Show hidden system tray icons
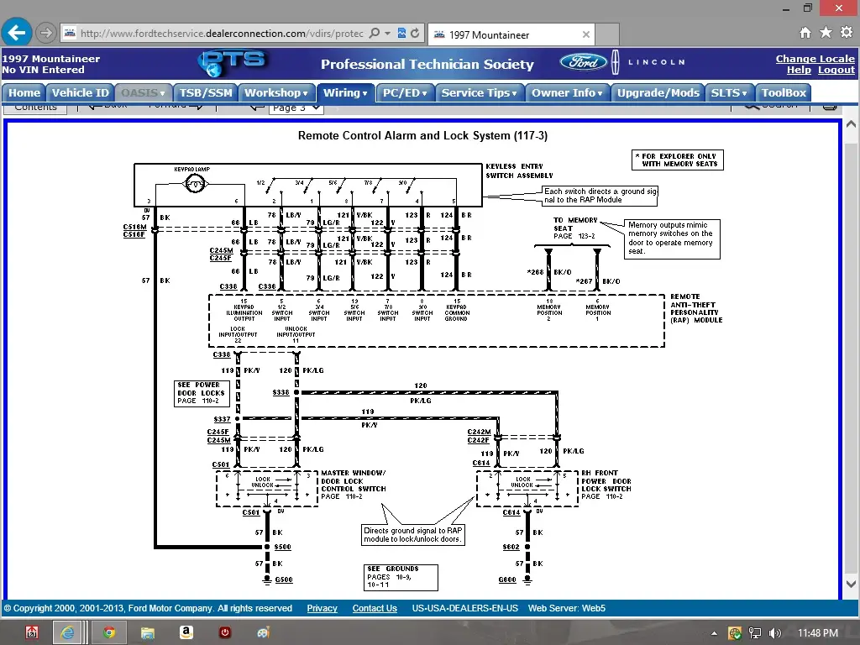The height and width of the screenshot is (645, 860). click(x=714, y=633)
